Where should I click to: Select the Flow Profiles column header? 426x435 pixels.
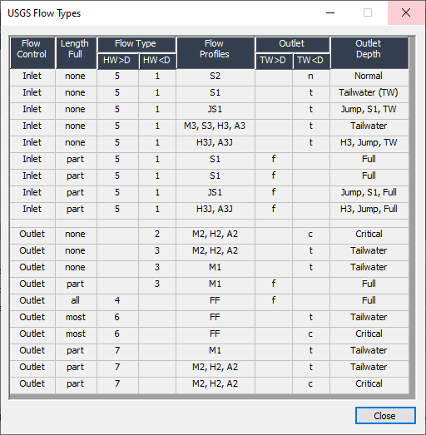pyautogui.click(x=215, y=52)
